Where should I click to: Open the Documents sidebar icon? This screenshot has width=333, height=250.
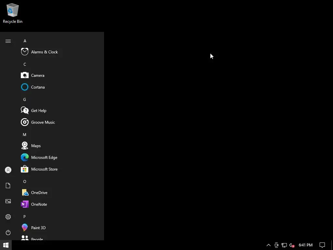coord(8,185)
